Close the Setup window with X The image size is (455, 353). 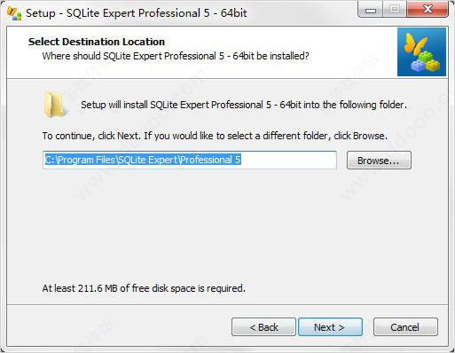[428, 10]
